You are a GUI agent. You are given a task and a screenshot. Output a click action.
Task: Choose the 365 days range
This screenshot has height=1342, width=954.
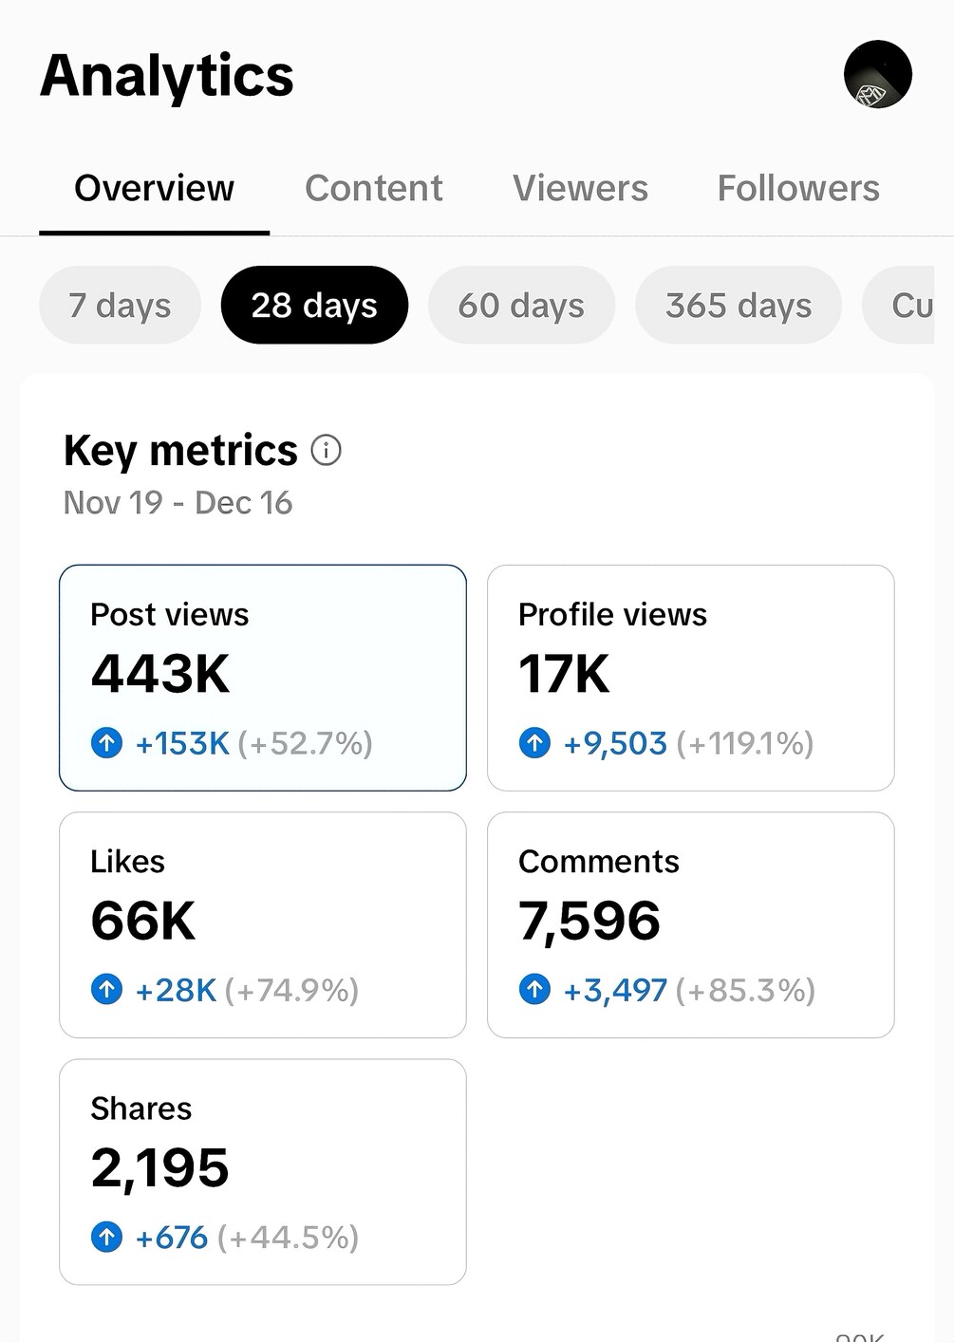coord(738,306)
